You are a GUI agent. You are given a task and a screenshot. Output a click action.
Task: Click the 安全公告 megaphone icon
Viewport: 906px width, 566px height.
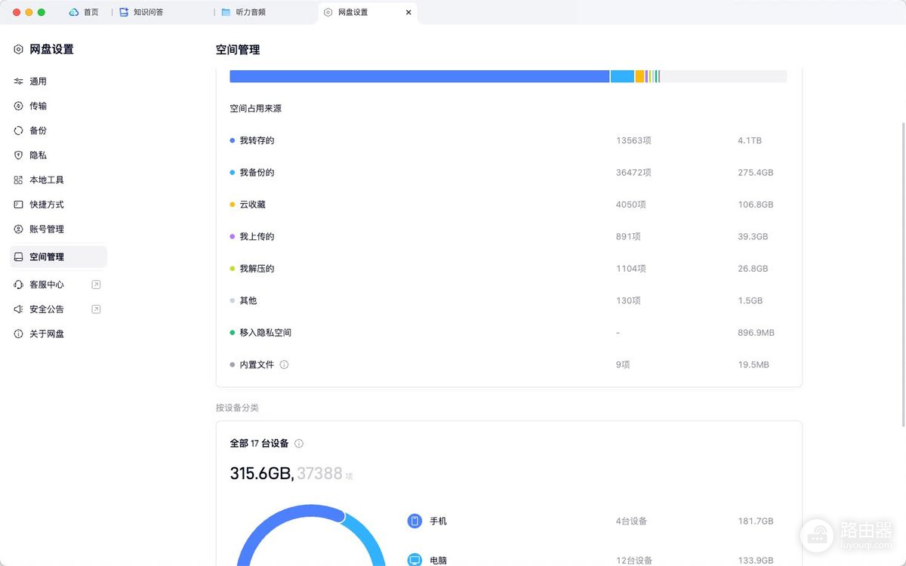click(18, 309)
